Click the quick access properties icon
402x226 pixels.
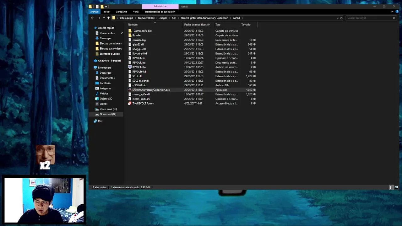97,7
